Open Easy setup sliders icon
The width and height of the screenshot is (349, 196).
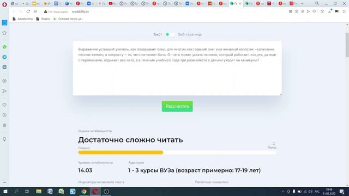tap(344, 11)
